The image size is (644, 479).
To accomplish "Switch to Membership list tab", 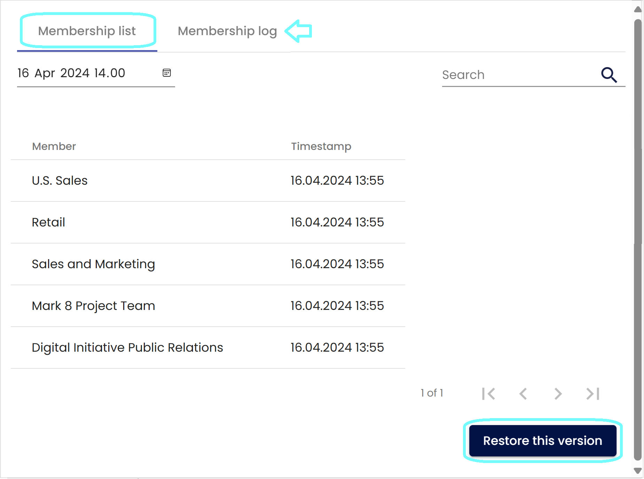I will point(87,31).
